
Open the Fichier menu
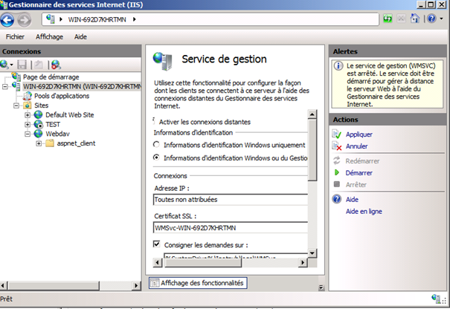tap(15, 36)
